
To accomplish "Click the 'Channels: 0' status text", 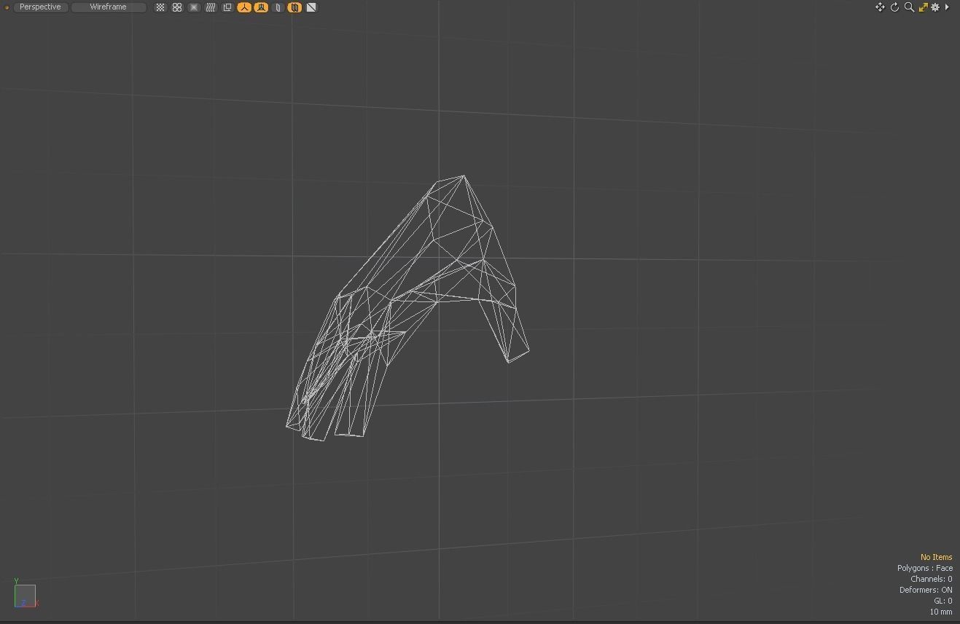I will (931, 579).
